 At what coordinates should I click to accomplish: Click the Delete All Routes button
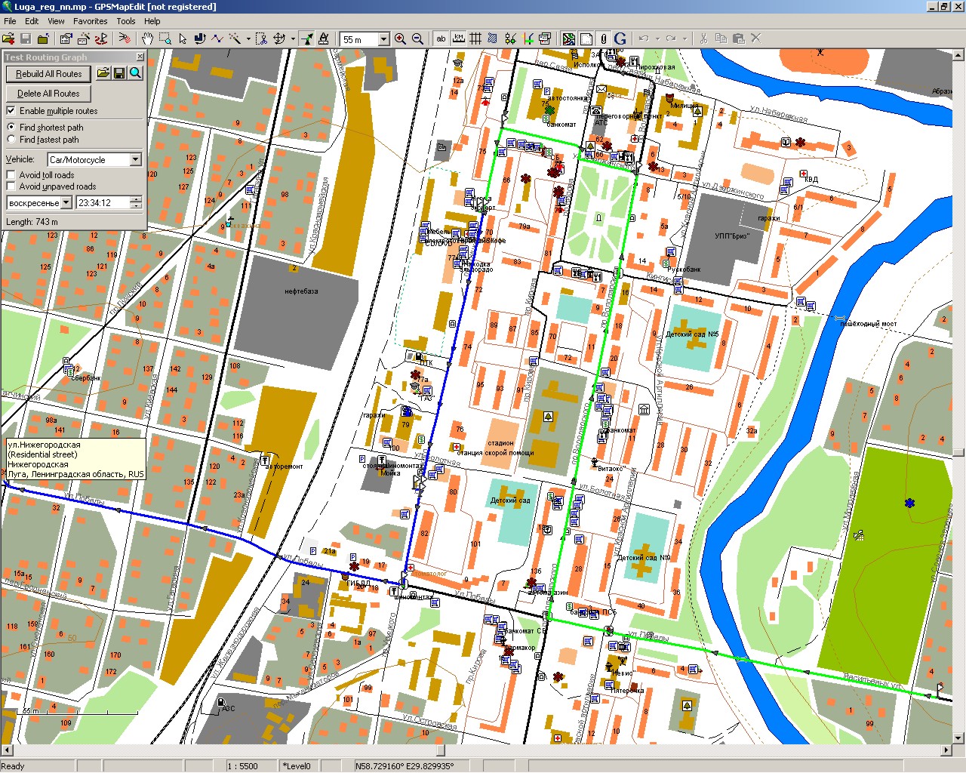[x=48, y=94]
